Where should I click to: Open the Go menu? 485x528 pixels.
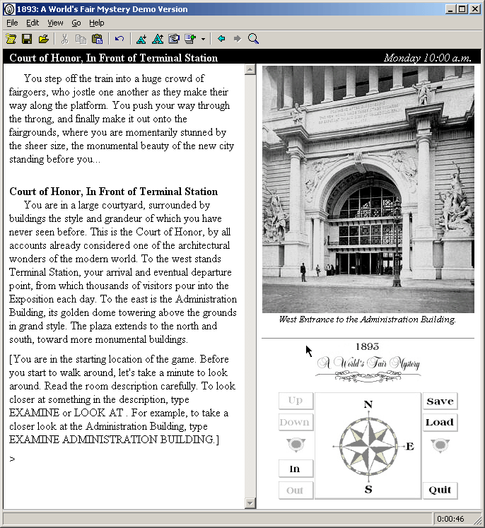(76, 23)
